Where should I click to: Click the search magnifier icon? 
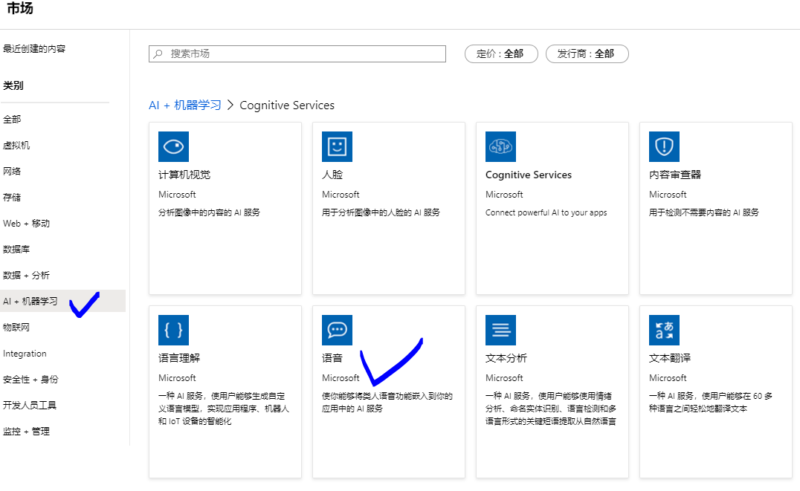pos(157,53)
